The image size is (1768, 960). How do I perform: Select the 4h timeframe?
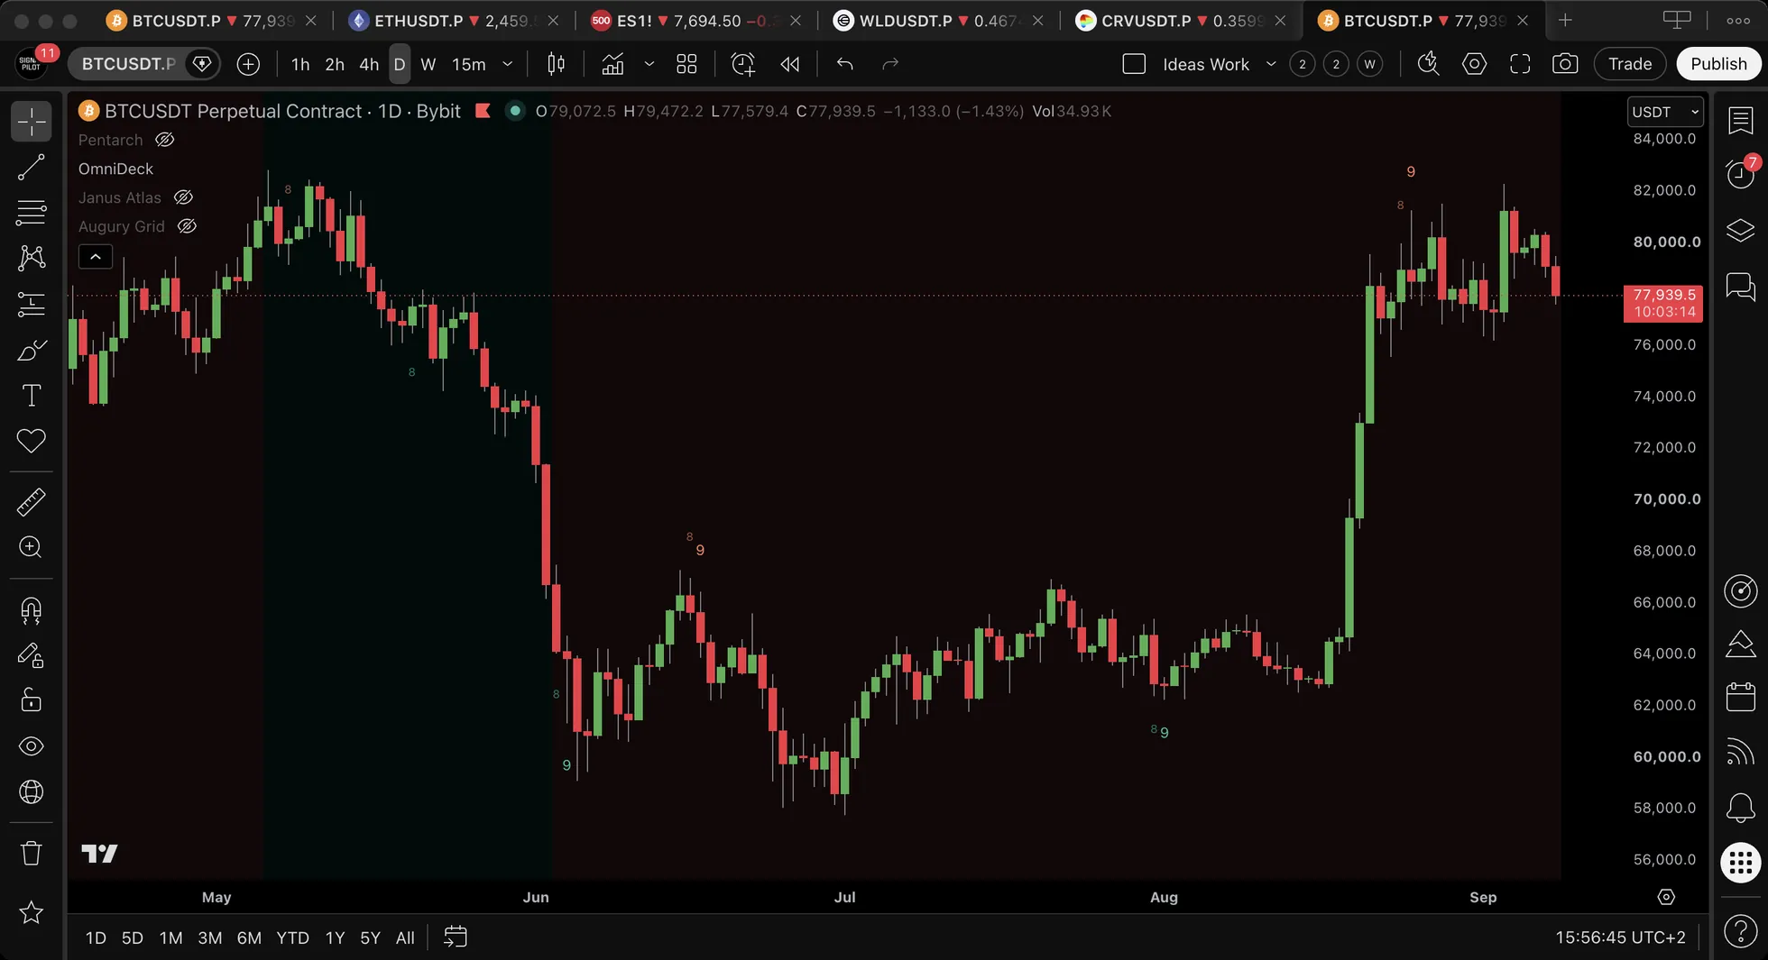(x=369, y=64)
